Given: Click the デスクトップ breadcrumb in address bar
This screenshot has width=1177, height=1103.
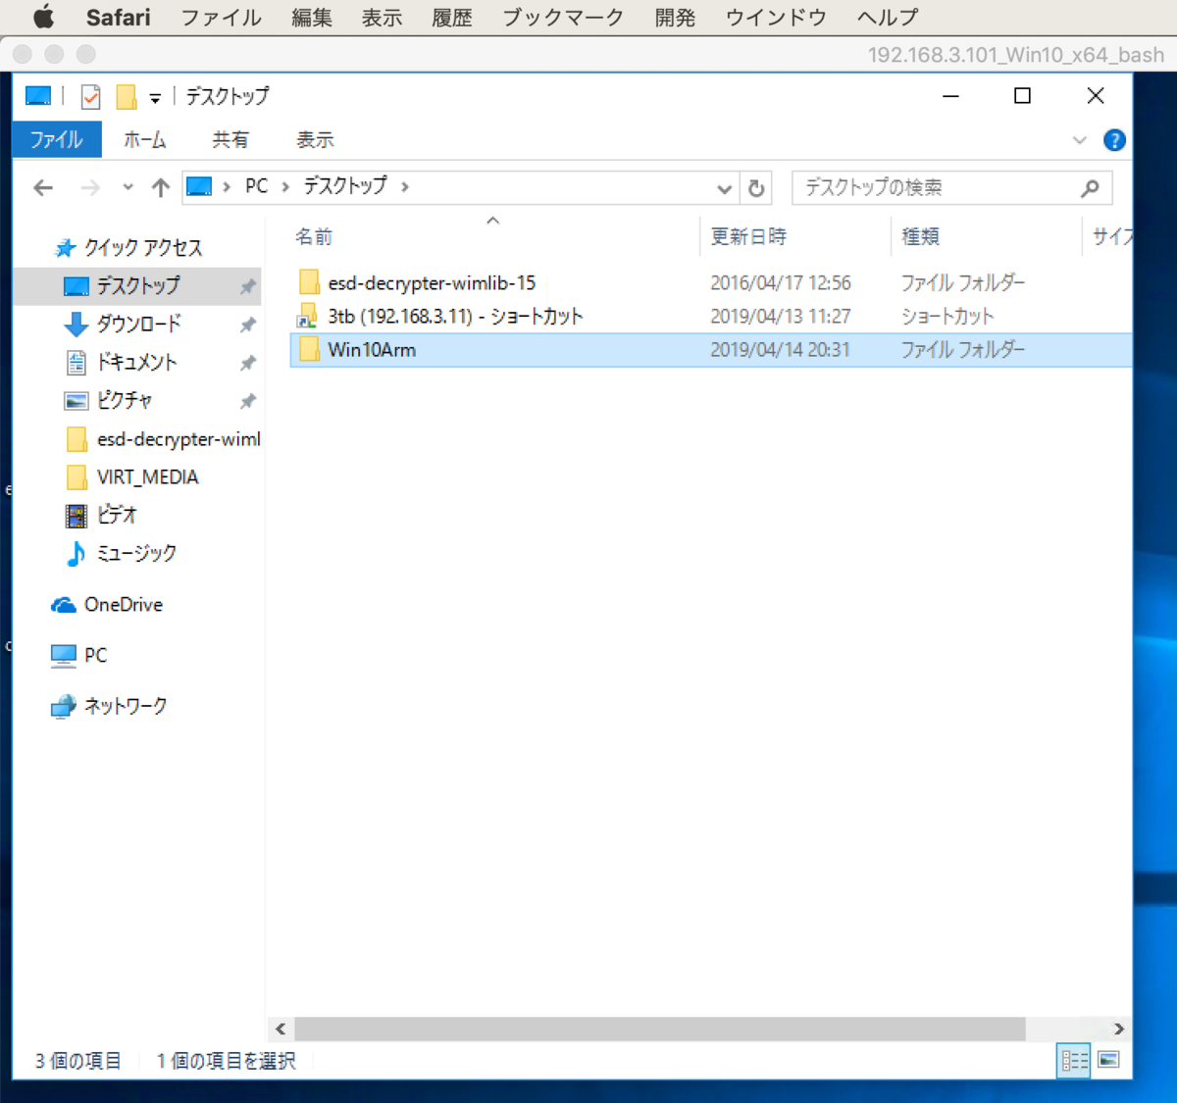Looking at the screenshot, I should [345, 186].
